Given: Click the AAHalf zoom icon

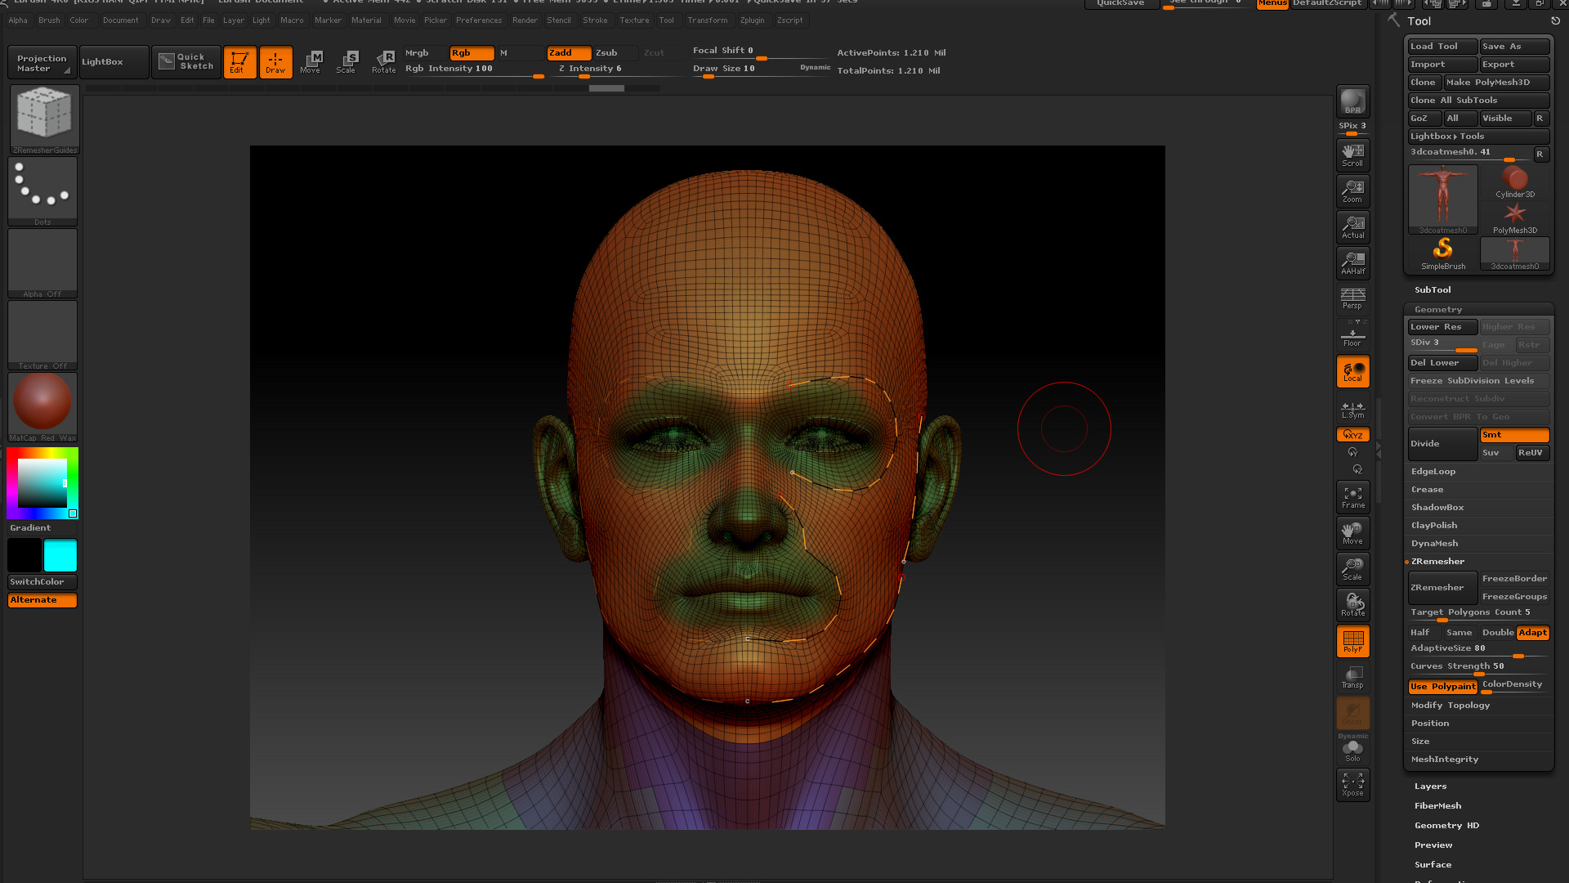Looking at the screenshot, I should [1352, 262].
